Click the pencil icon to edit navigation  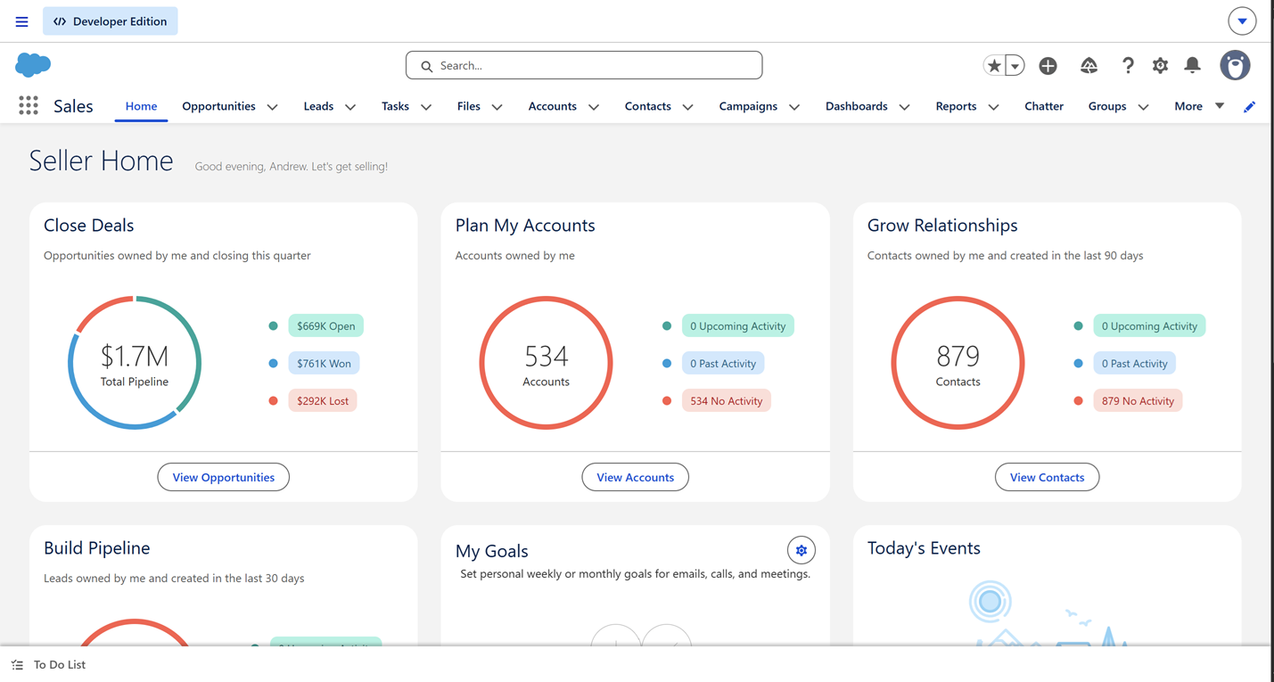1249,106
